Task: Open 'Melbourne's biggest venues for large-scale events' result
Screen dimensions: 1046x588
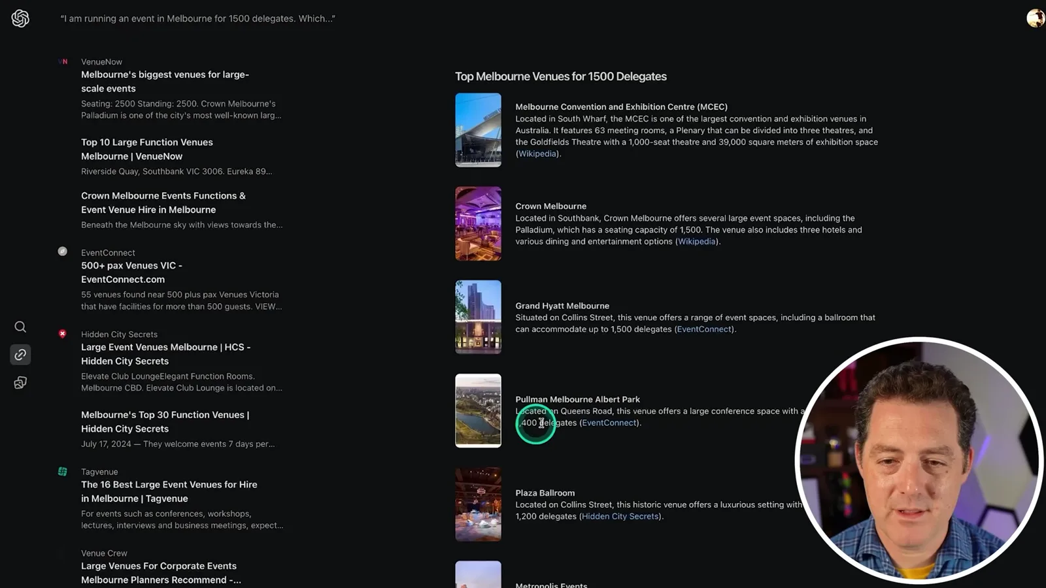Action: click(x=165, y=82)
